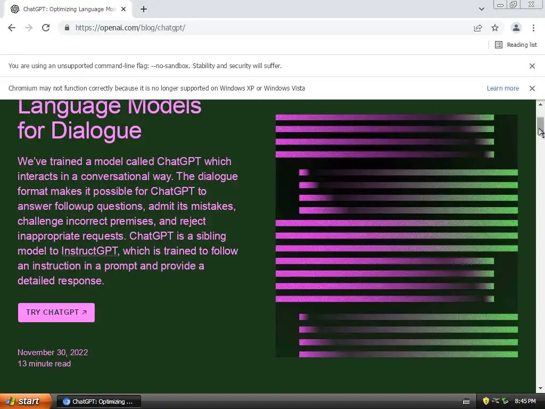Open the Reading list panel
Screen dimensions: 545x409
pos(516,45)
